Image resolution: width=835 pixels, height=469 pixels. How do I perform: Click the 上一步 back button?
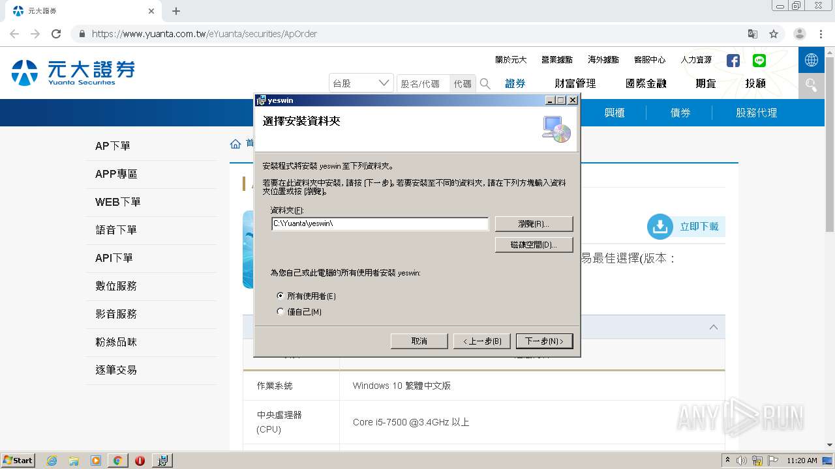click(482, 341)
